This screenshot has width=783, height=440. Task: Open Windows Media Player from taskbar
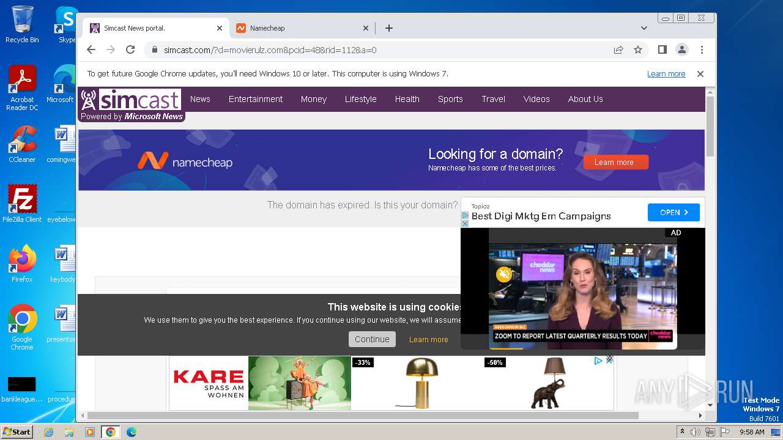[90, 432]
